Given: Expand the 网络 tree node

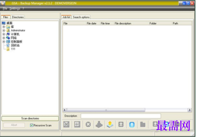Looking at the screenshot, I should click(x=4, y=38).
